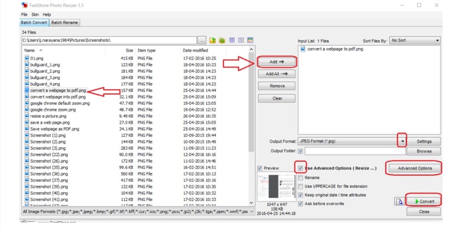Click the Remove button
The image size is (461, 228).
277,86
